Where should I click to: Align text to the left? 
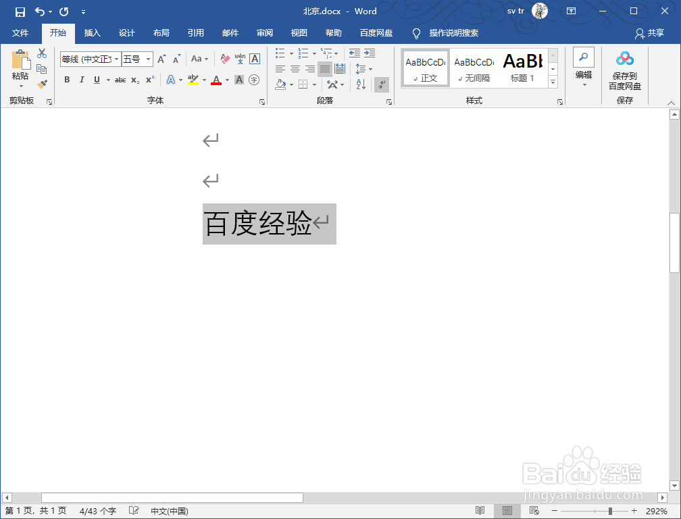pyautogui.click(x=280, y=69)
